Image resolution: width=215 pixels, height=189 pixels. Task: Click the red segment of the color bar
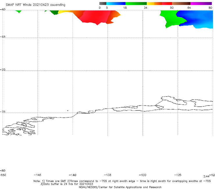[x=167, y=3]
